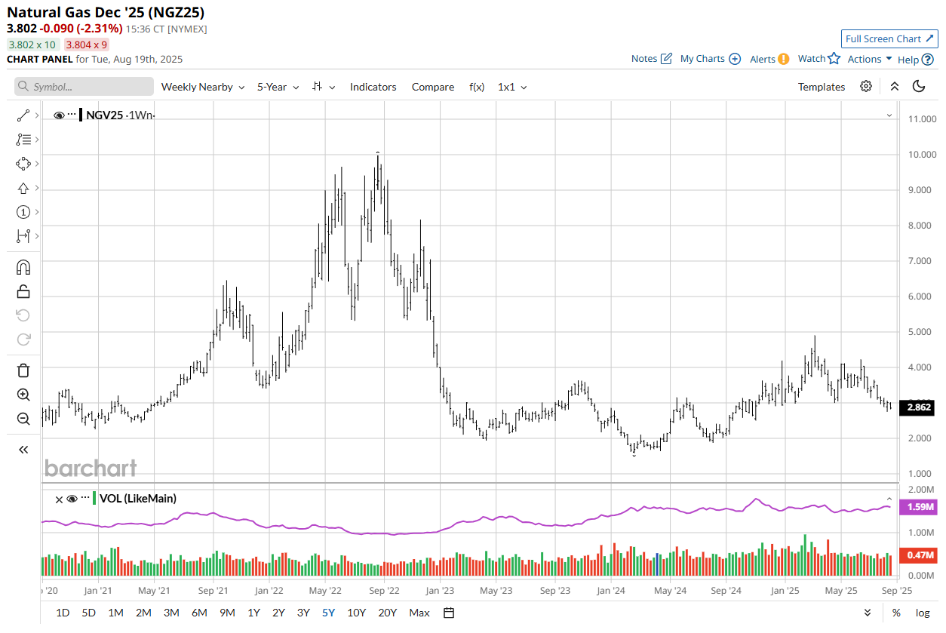The height and width of the screenshot is (633, 946).
Task: Set range to 2Y
Action: point(278,613)
